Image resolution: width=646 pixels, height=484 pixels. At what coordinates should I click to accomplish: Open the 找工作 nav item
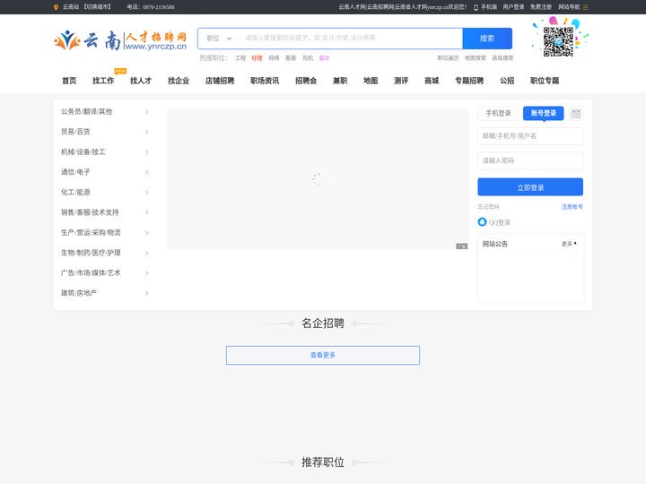(103, 81)
